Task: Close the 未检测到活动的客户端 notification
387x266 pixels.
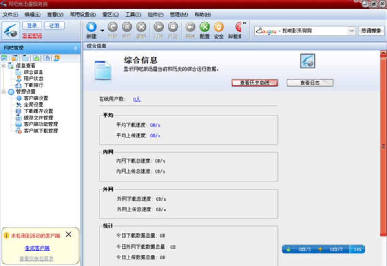Action: coord(69,235)
